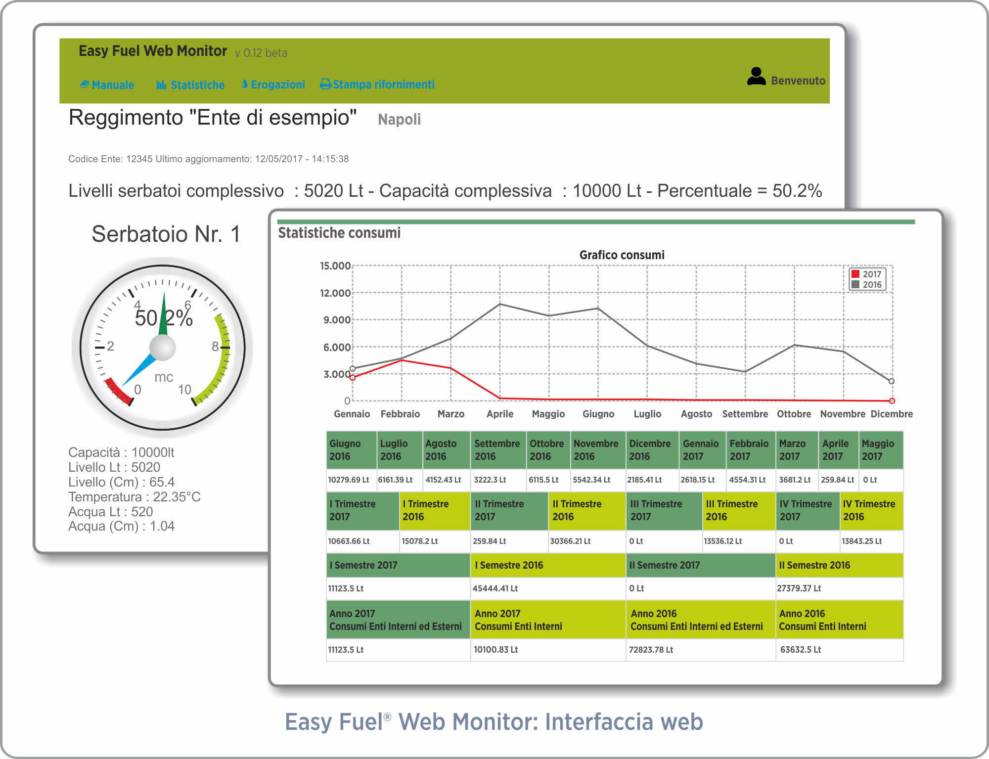Screen dimensions: 989x759
Task: Click the 27379.37 Lt cell
Action: [x=840, y=588]
